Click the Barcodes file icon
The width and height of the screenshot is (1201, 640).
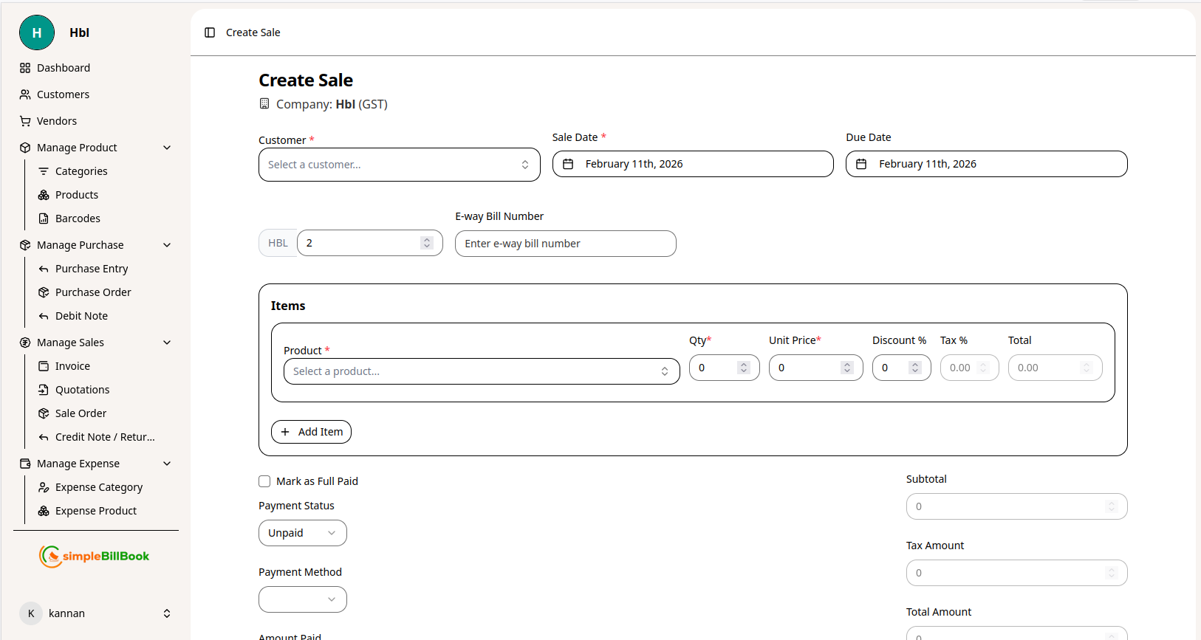[x=44, y=219]
